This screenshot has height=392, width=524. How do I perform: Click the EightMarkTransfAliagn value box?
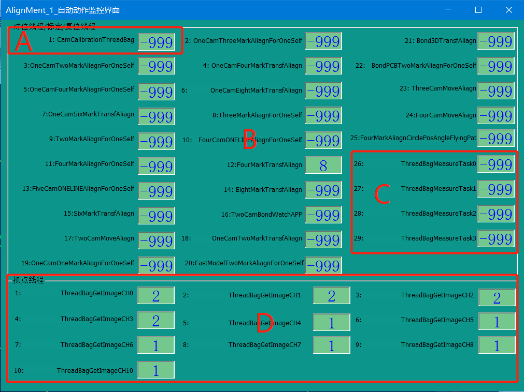323,190
